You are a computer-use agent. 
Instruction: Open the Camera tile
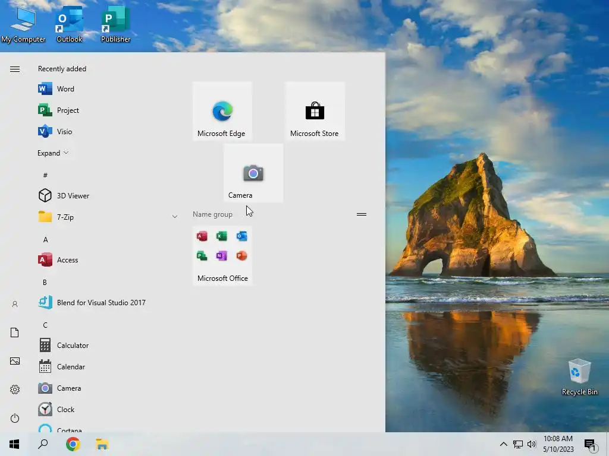[x=253, y=173]
